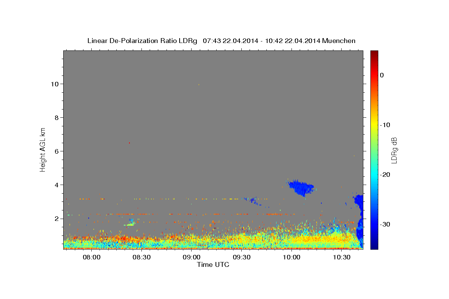Select the 09:30 time tick label
Image resolution: width=449 pixels, height=299 pixels.
pos(241,258)
